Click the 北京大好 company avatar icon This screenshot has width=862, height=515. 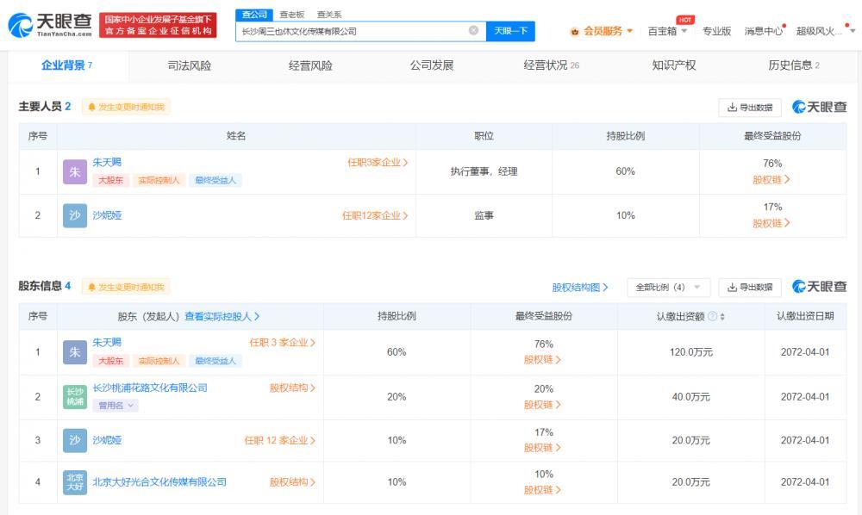pyautogui.click(x=74, y=481)
